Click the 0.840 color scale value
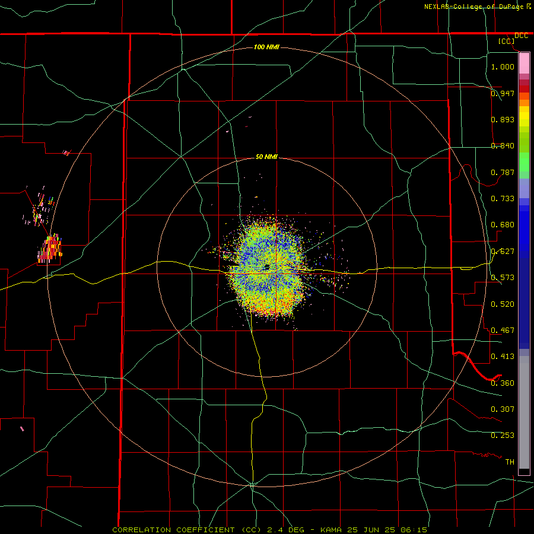 pyautogui.click(x=503, y=146)
